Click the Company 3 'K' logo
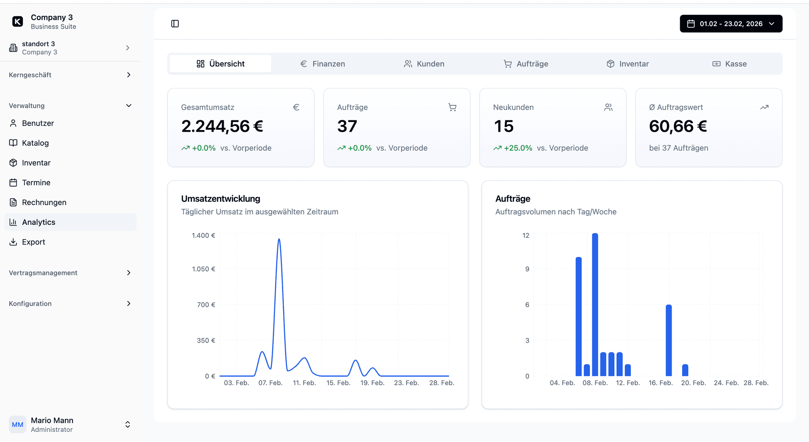809x442 pixels. click(17, 21)
